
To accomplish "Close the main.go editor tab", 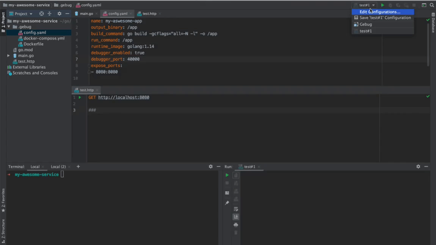I will click(96, 14).
